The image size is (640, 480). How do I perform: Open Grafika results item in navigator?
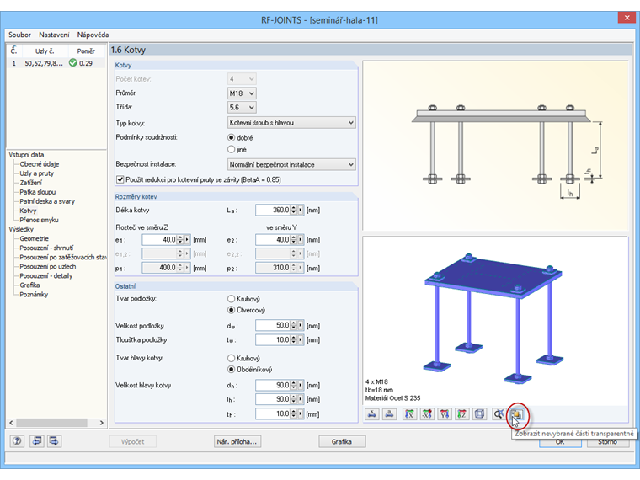coord(29,285)
